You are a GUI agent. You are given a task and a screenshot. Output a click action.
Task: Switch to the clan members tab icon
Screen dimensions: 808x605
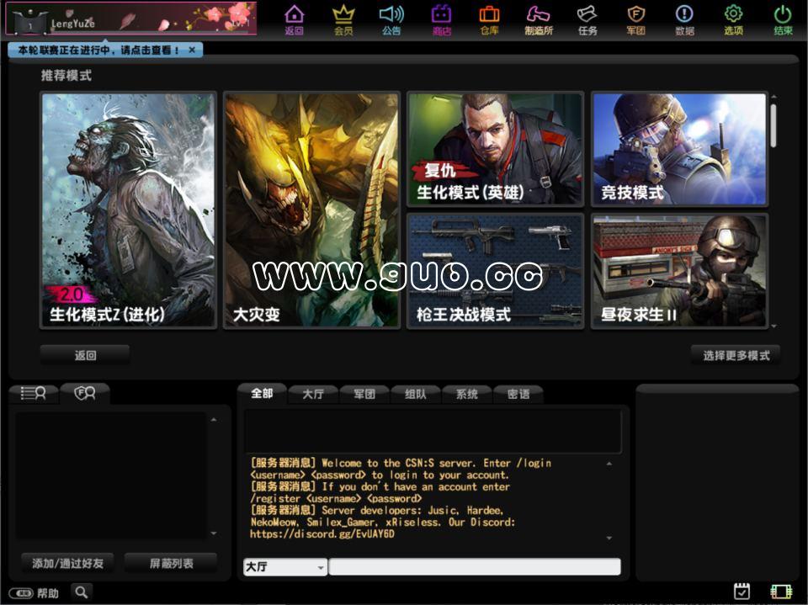[x=85, y=394]
